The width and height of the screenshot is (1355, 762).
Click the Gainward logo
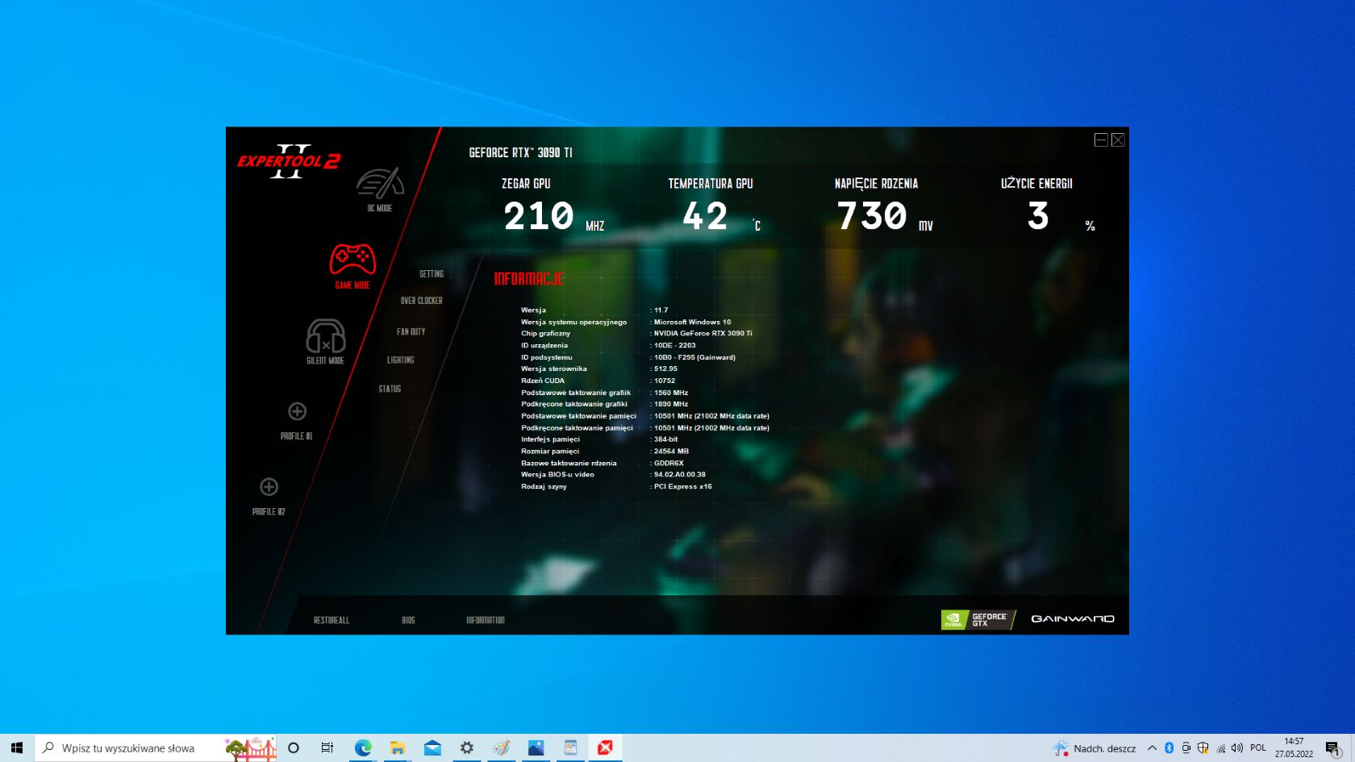[1073, 618]
